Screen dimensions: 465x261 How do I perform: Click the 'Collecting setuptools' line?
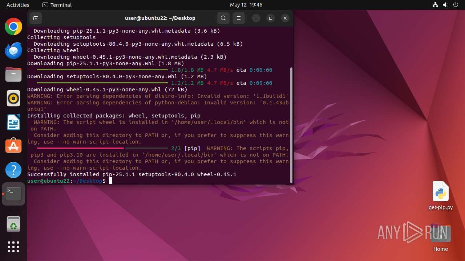61,37
